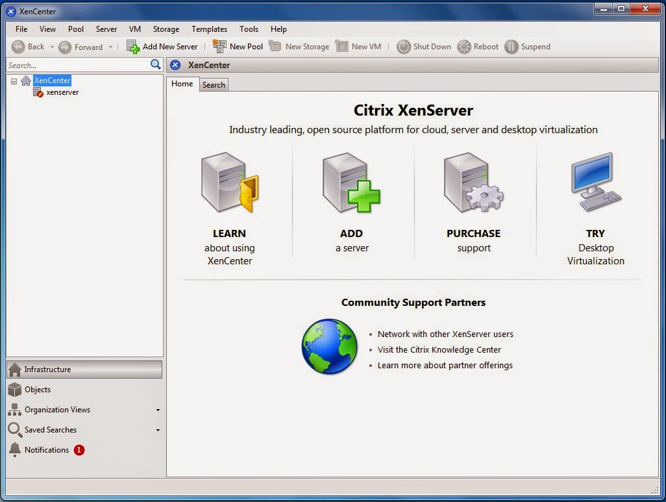
Task: Click the Reboot toolbar icon
Action: tap(464, 47)
